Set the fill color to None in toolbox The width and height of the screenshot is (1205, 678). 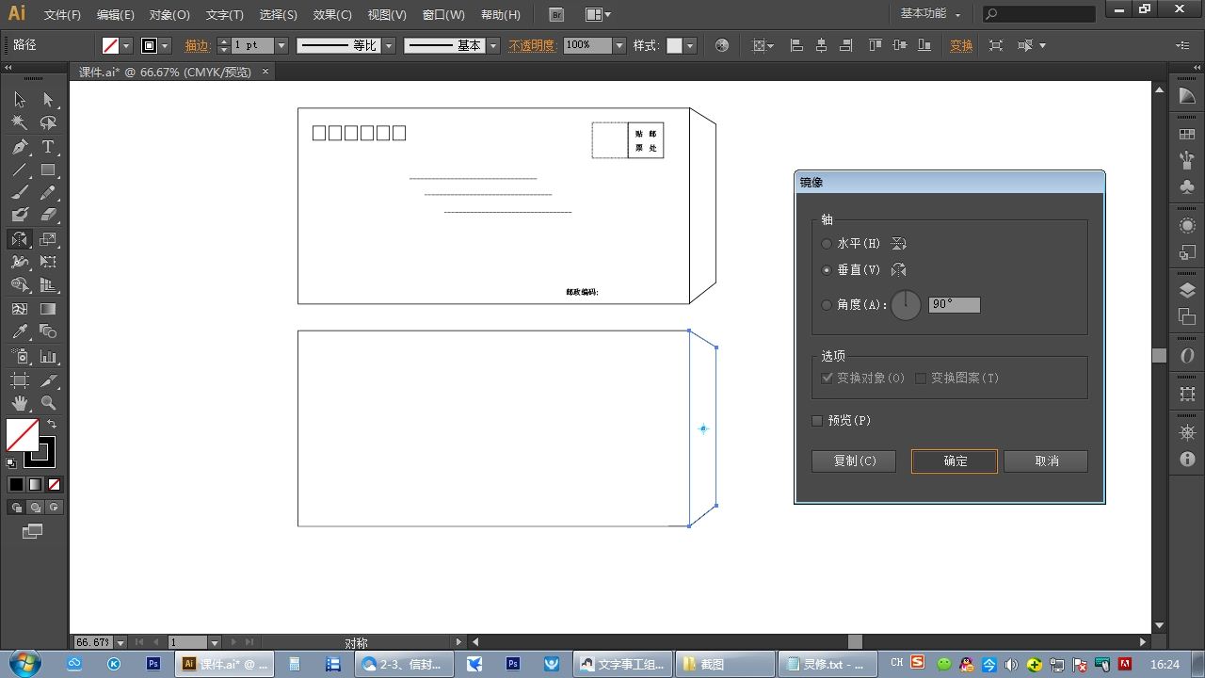point(54,485)
